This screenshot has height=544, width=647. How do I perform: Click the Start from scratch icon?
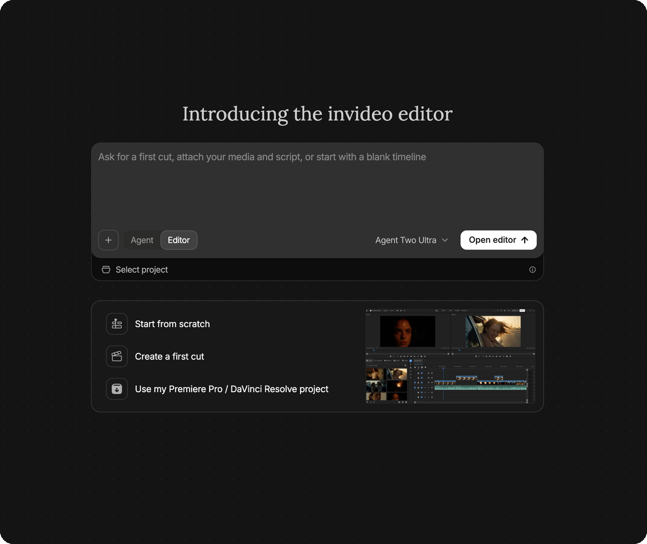tap(117, 324)
